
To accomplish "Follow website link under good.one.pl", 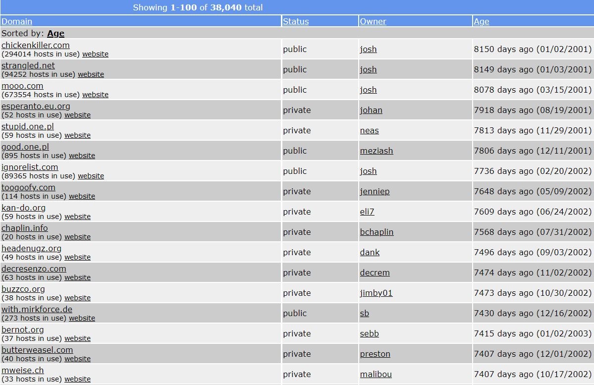I will pyautogui.click(x=82, y=156).
